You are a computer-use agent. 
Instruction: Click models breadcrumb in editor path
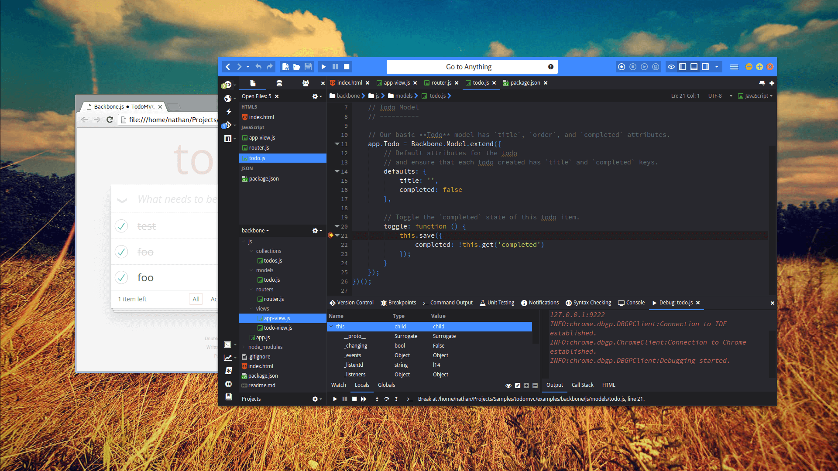coord(400,96)
